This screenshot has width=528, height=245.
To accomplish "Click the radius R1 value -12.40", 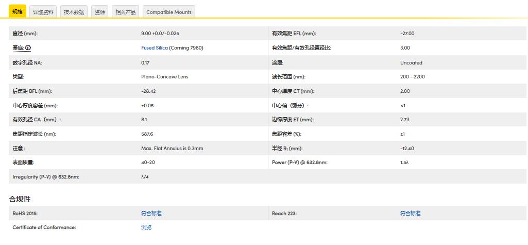I will click(x=407, y=149).
